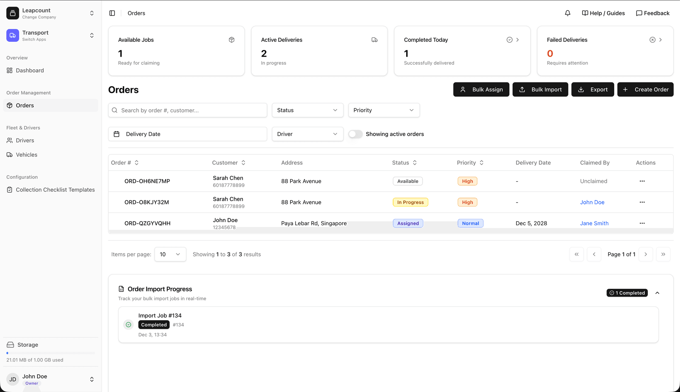The image size is (680, 392).
Task: Open the Priority filter dropdown
Action: pyautogui.click(x=384, y=110)
